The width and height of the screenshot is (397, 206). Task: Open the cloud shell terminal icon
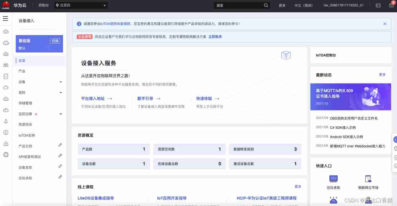378,5
